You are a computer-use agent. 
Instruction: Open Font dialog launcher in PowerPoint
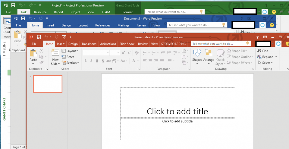(138, 69)
